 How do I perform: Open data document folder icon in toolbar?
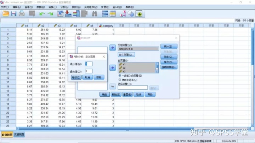(x=6, y=14)
